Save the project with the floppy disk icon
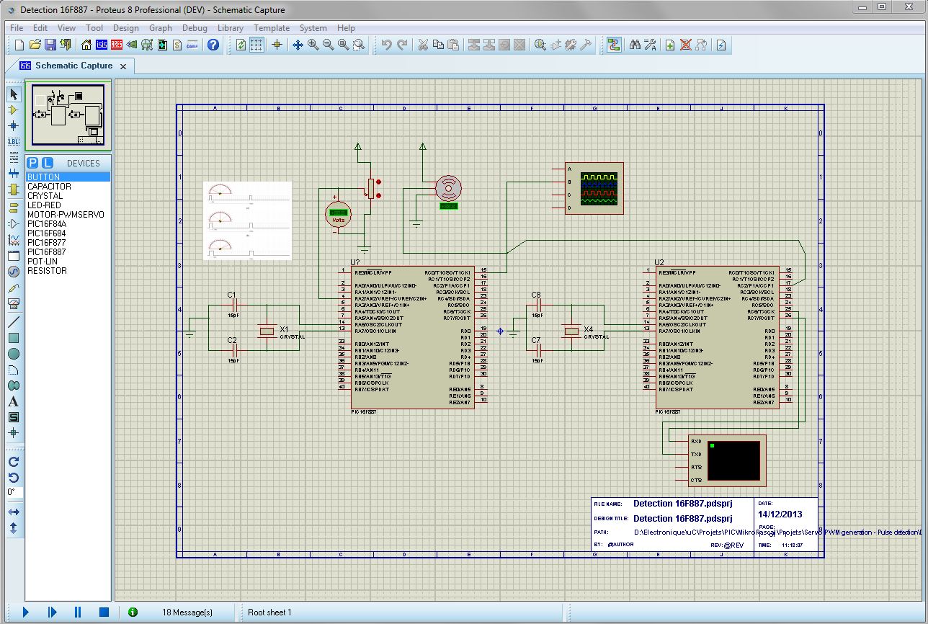Viewport: 928px width, 624px height. [50, 45]
